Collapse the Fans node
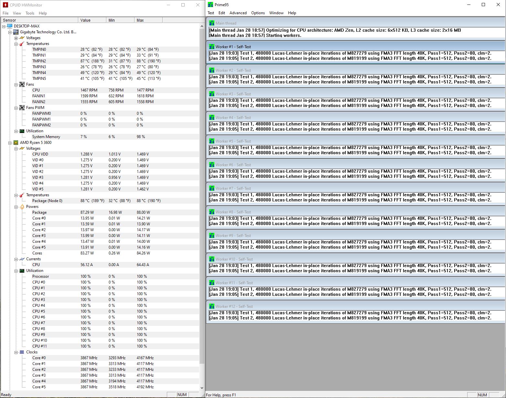 pos(16,84)
